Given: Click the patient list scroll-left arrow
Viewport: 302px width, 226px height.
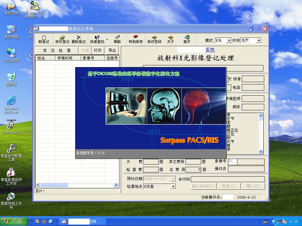Looking at the screenshot, I should point(38,185).
